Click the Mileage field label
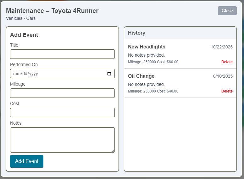This screenshot has height=179, width=244. [x=18, y=84]
